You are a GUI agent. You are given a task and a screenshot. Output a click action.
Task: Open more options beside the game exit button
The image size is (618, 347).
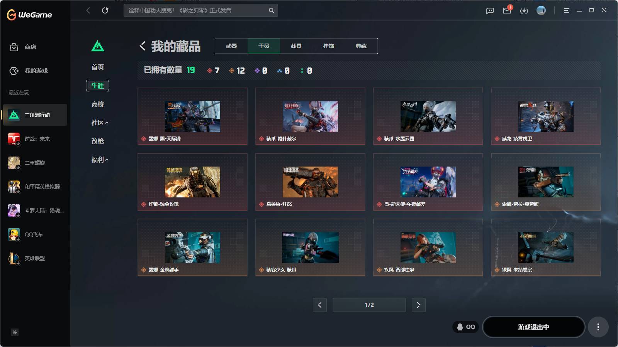pos(598,327)
